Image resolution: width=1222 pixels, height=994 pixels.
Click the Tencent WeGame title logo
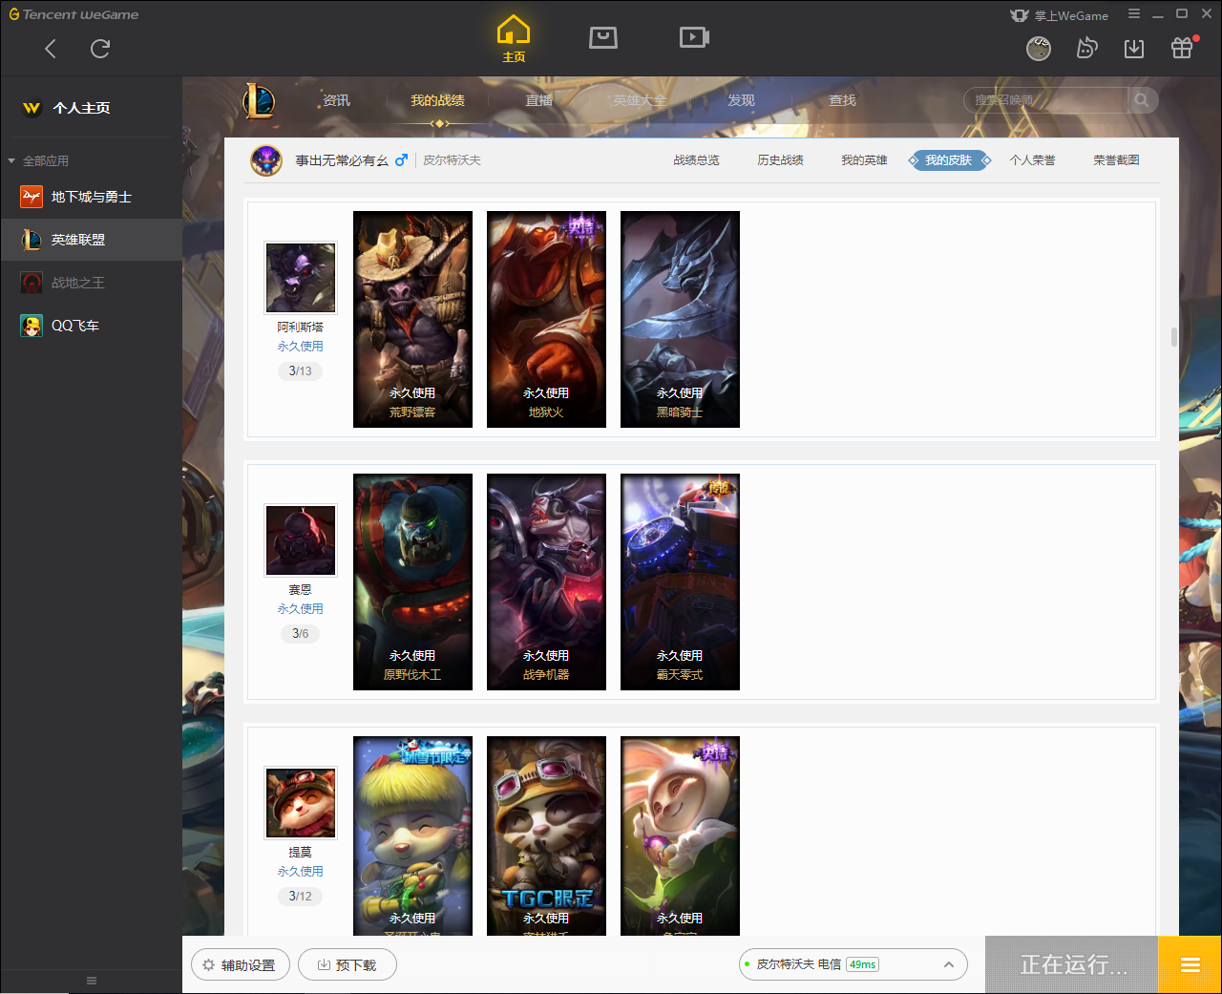coord(74,14)
